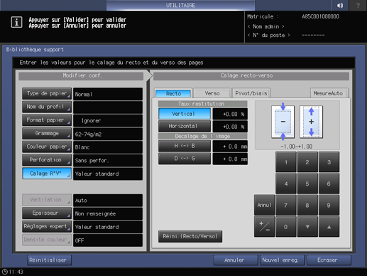The height and width of the screenshot is (276, 367).
Task: Open Perforation setting
Action: [x=47, y=160]
